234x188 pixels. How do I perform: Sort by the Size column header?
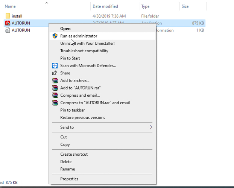coord(185,6)
